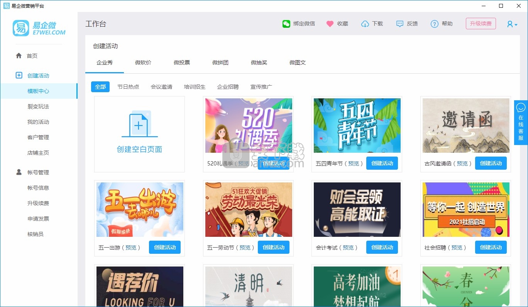Click the 绑定微信 label
The width and height of the screenshot is (528, 307).
click(304, 24)
